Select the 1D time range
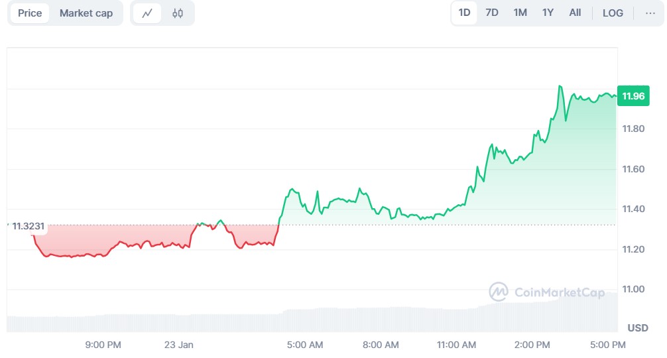Image resolution: width=667 pixels, height=358 pixels. pyautogui.click(x=464, y=13)
